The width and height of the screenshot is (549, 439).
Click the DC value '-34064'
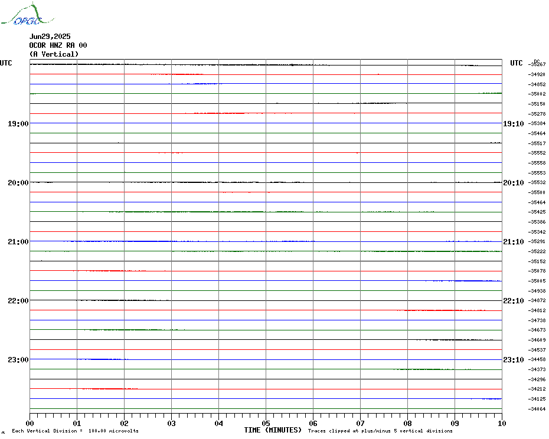(x=537, y=409)
